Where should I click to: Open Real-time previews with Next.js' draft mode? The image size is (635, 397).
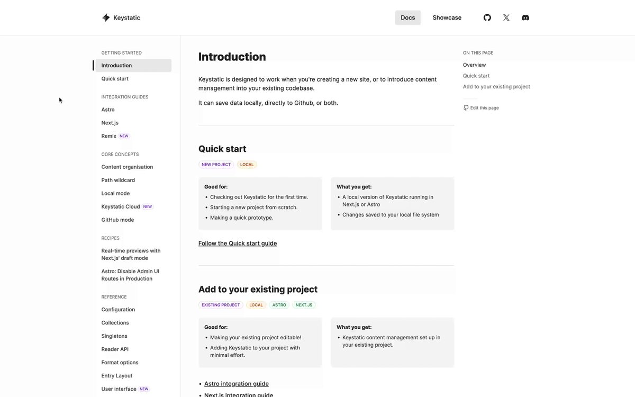[x=131, y=255]
